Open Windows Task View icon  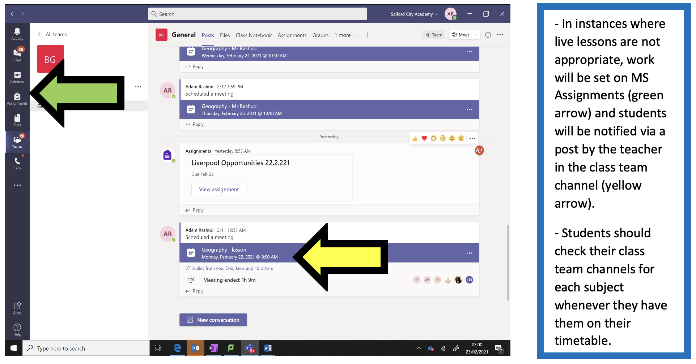pos(158,348)
